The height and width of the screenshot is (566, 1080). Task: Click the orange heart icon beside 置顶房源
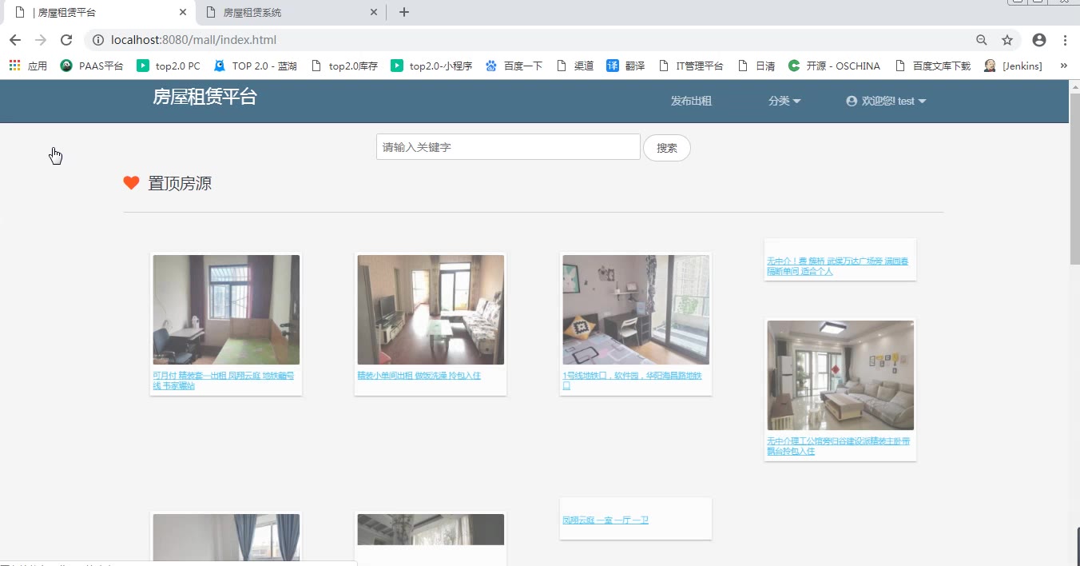coord(132,183)
